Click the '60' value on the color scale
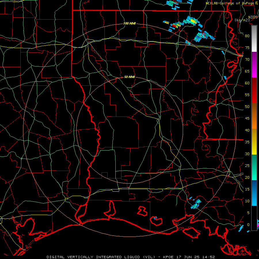 pyautogui.click(x=247, y=83)
